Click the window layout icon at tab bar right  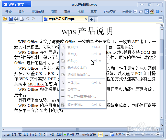tap(160, 19)
